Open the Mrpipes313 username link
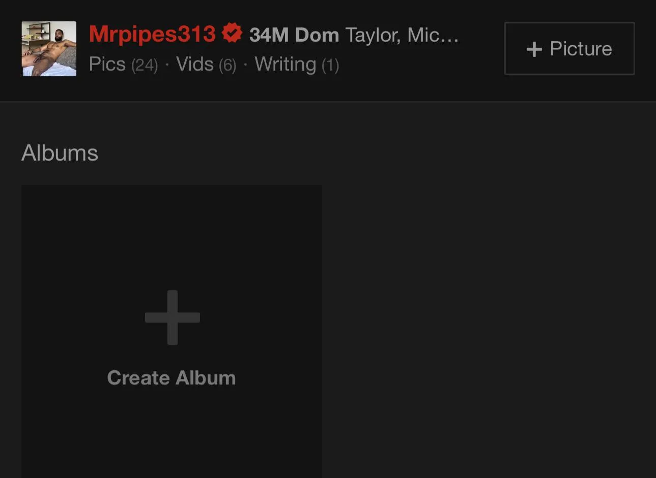Screen dimensions: 656x478 coord(152,34)
